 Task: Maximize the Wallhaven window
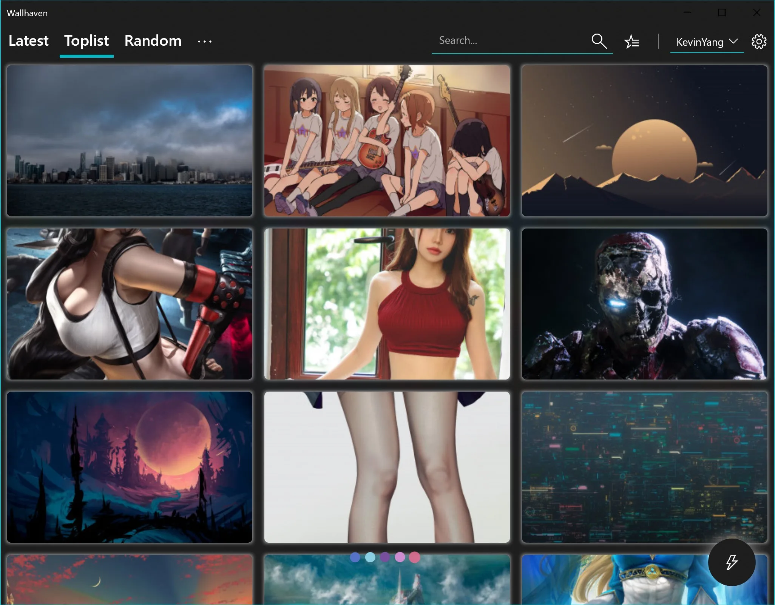point(722,13)
